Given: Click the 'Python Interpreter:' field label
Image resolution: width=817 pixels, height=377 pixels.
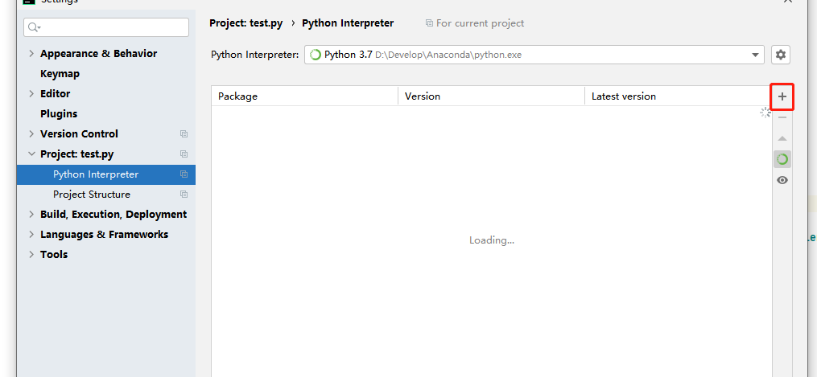Looking at the screenshot, I should [x=255, y=55].
